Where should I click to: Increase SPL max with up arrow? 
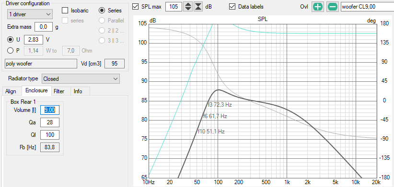coord(188,4)
